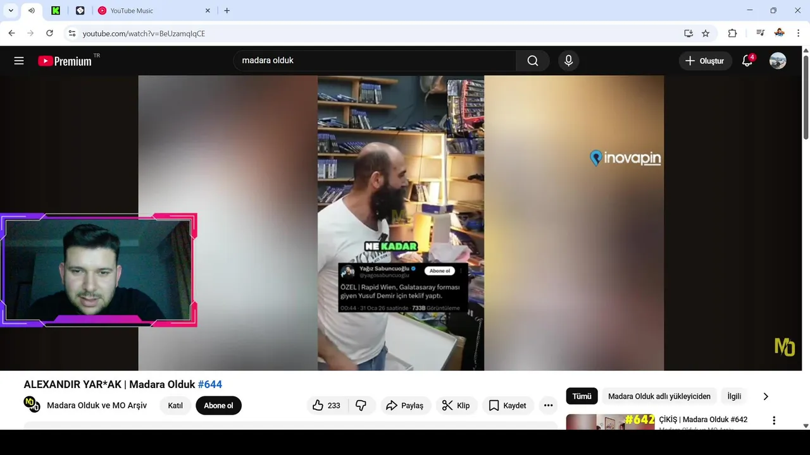Open media controls icon in toolbar
Viewport: 810px width, 455px height.
pos(760,33)
